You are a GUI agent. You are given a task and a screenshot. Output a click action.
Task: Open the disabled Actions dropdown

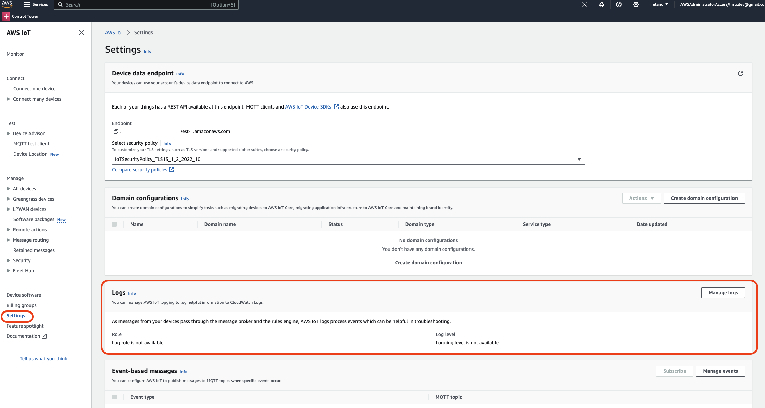tap(641, 198)
